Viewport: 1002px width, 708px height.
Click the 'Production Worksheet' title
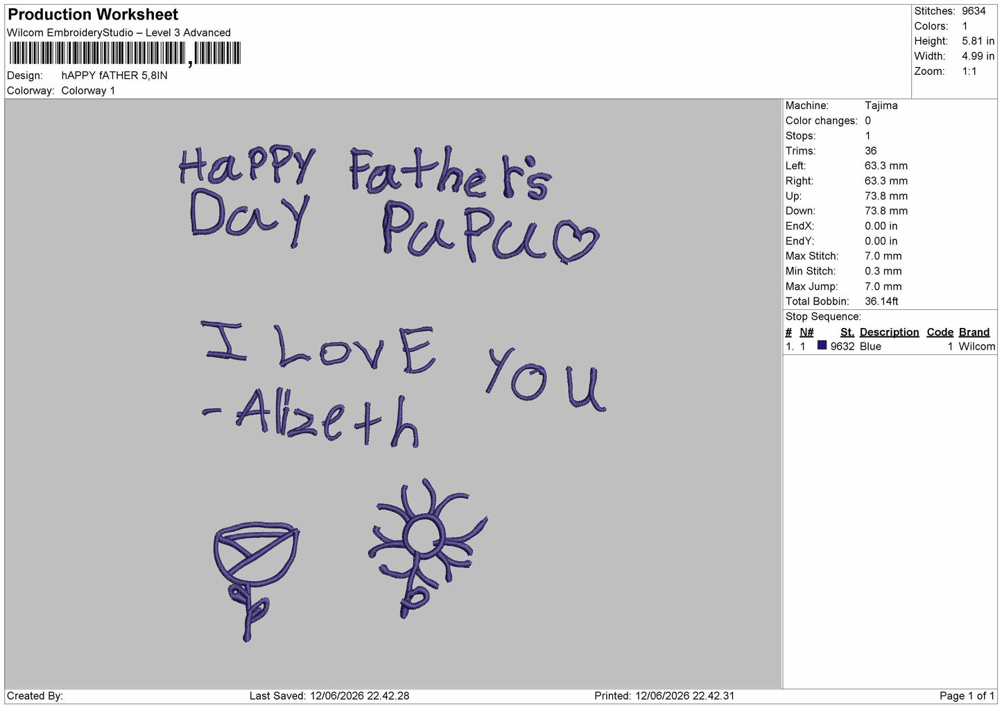[x=93, y=15]
